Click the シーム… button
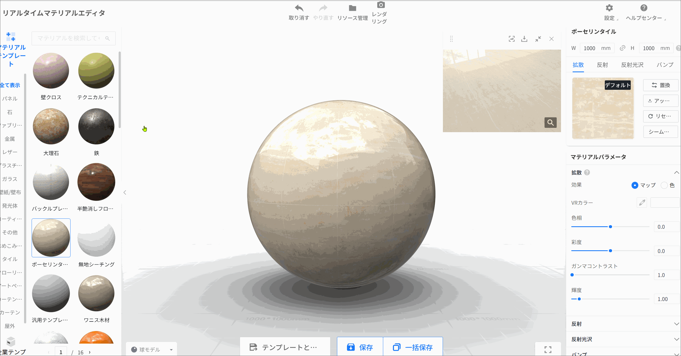Image resolution: width=681 pixels, height=356 pixels. (661, 132)
